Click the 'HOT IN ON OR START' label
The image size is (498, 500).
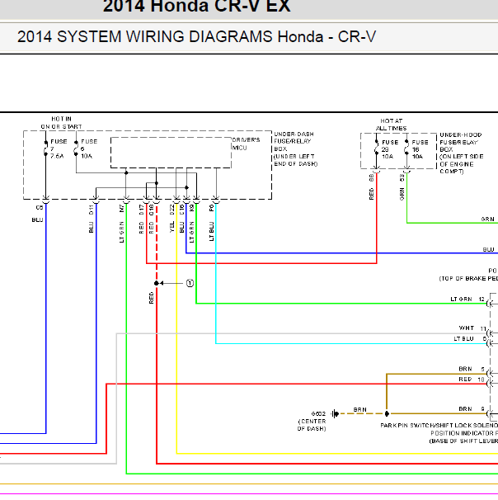(x=61, y=123)
